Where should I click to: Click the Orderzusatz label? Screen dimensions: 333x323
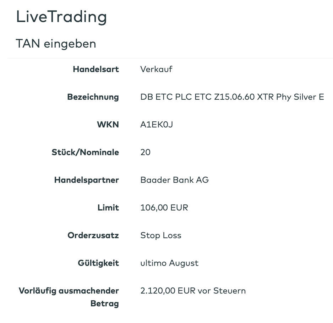[93, 235]
